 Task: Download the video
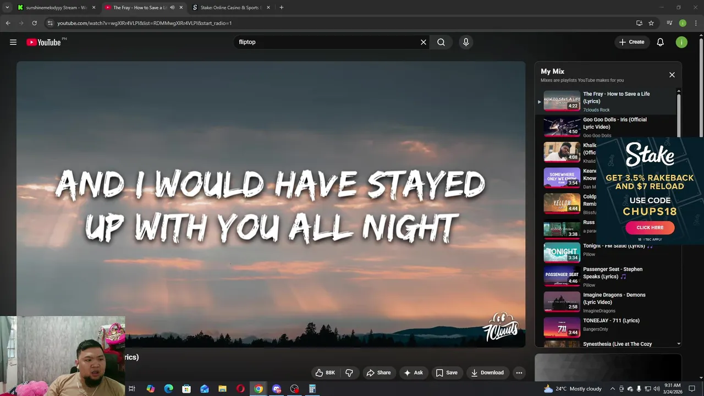[487, 372]
